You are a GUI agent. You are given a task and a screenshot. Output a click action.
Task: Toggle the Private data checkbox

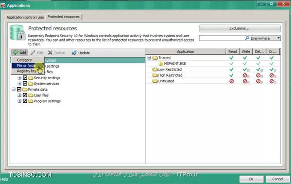(19, 89)
